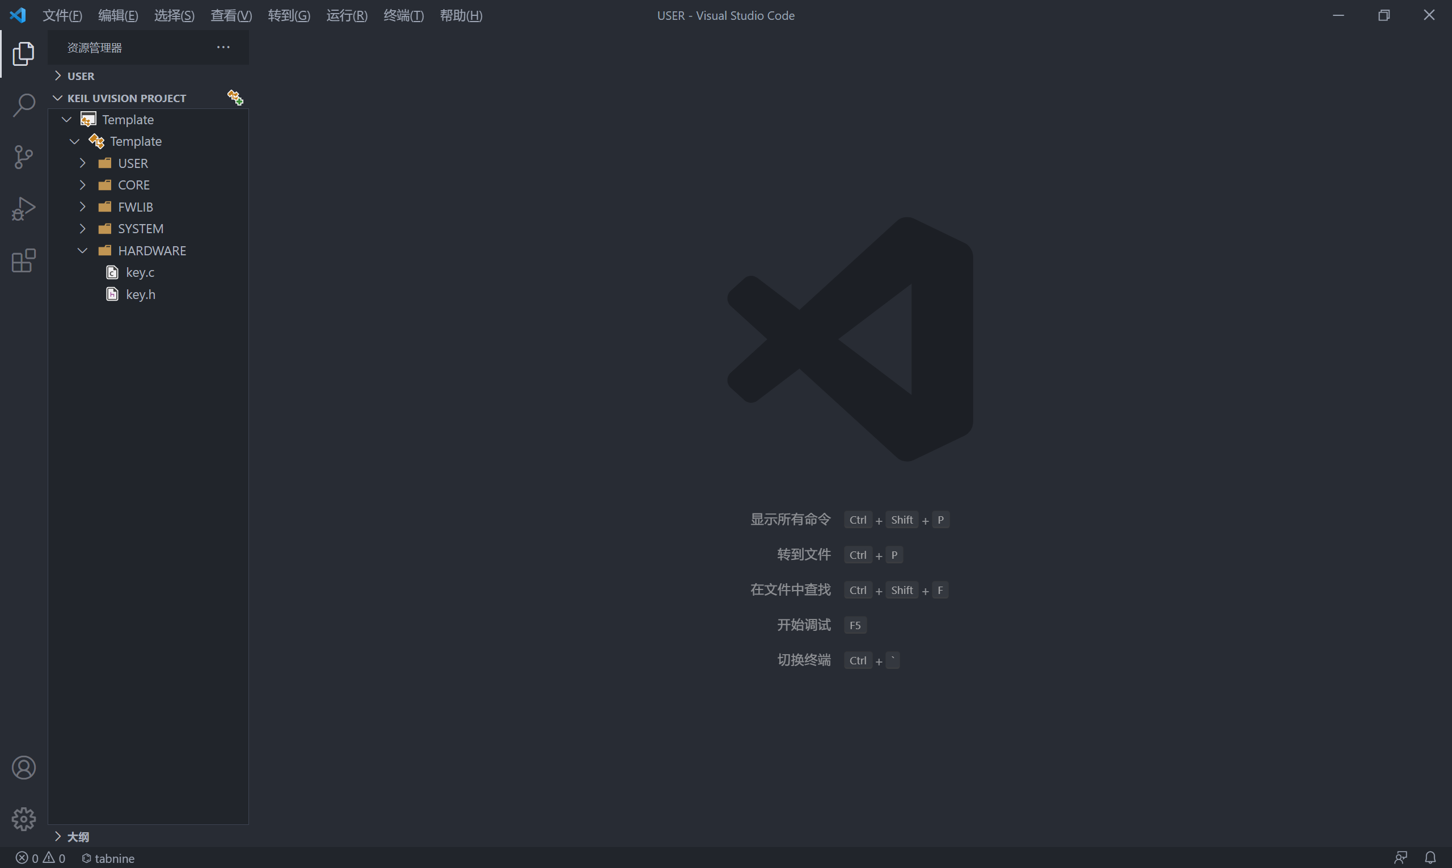
Task: Open the 终端(T) menu
Action: click(x=403, y=16)
